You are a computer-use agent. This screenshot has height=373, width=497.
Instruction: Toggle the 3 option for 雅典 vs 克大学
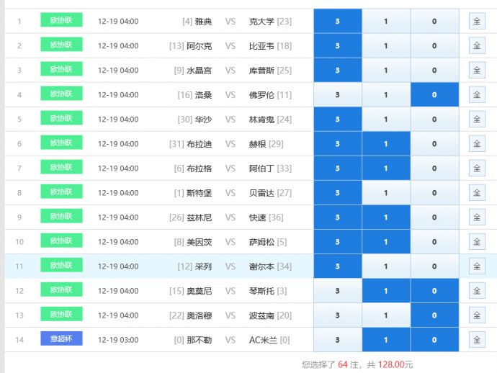coord(337,21)
